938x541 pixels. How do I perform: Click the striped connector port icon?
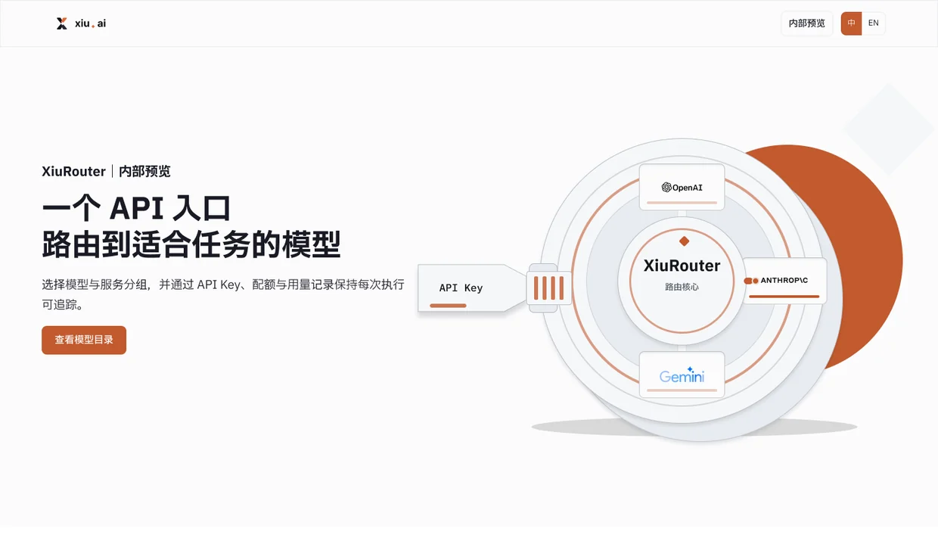click(549, 288)
